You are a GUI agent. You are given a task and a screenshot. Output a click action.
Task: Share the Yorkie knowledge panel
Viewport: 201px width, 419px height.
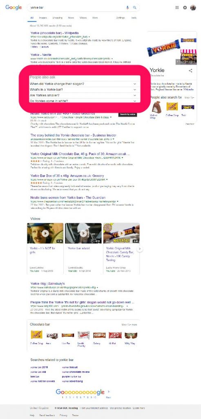190,71
